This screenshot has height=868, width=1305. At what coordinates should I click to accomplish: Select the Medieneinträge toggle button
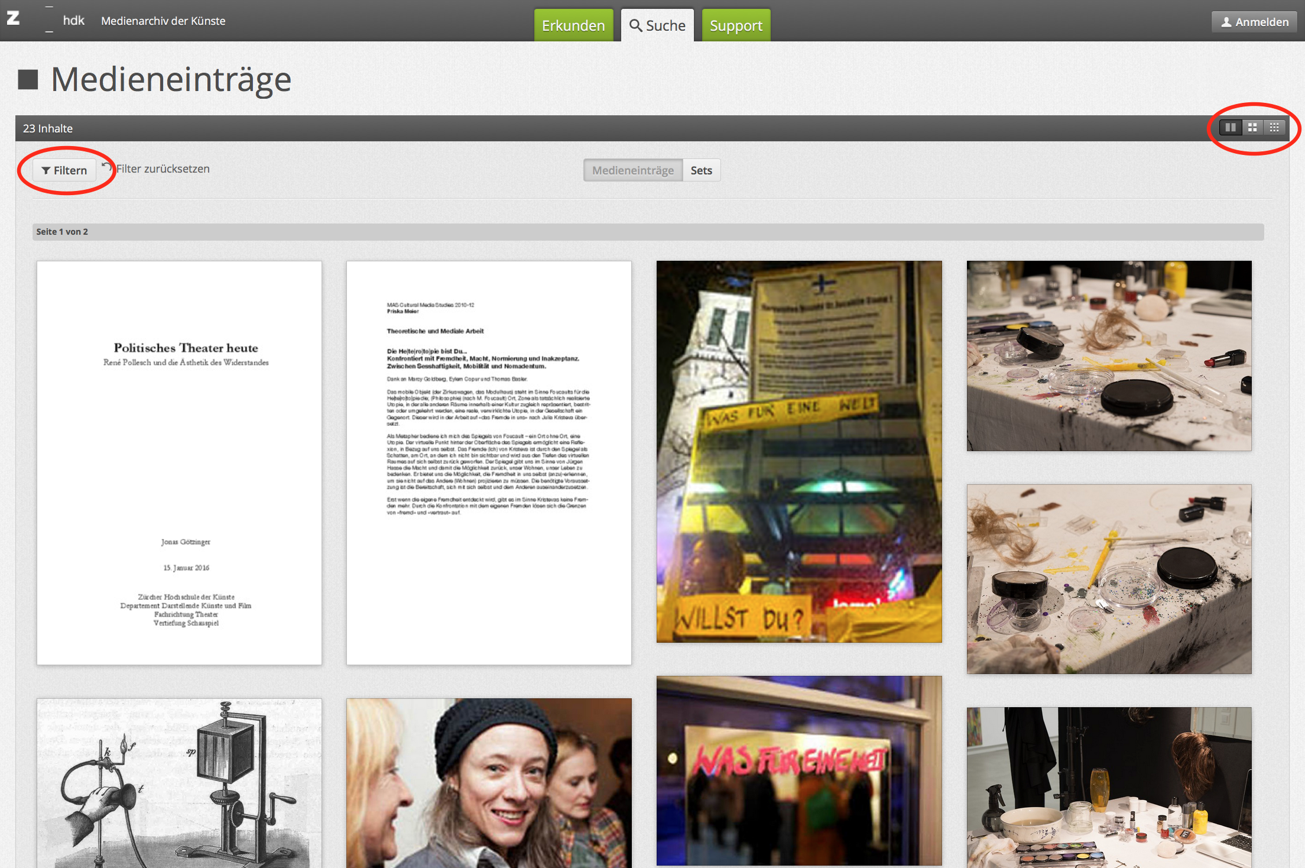pos(632,170)
